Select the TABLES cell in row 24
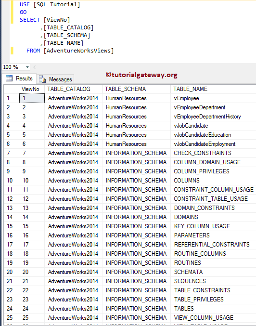The width and height of the screenshot is (256, 326). (213, 309)
